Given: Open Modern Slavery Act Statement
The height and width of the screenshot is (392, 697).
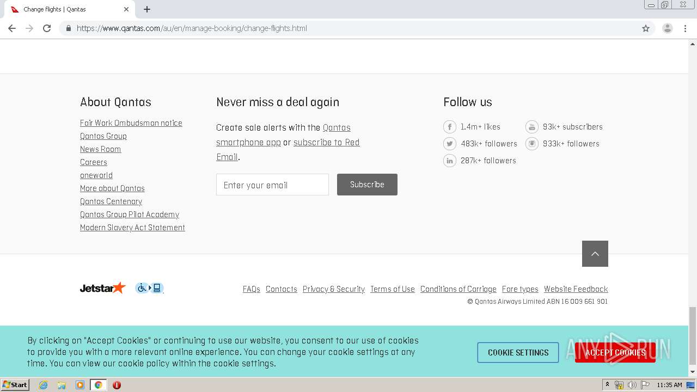Looking at the screenshot, I should pyautogui.click(x=132, y=228).
